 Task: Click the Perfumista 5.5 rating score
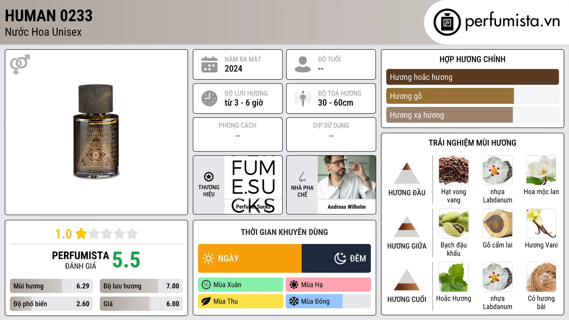pyautogui.click(x=126, y=260)
